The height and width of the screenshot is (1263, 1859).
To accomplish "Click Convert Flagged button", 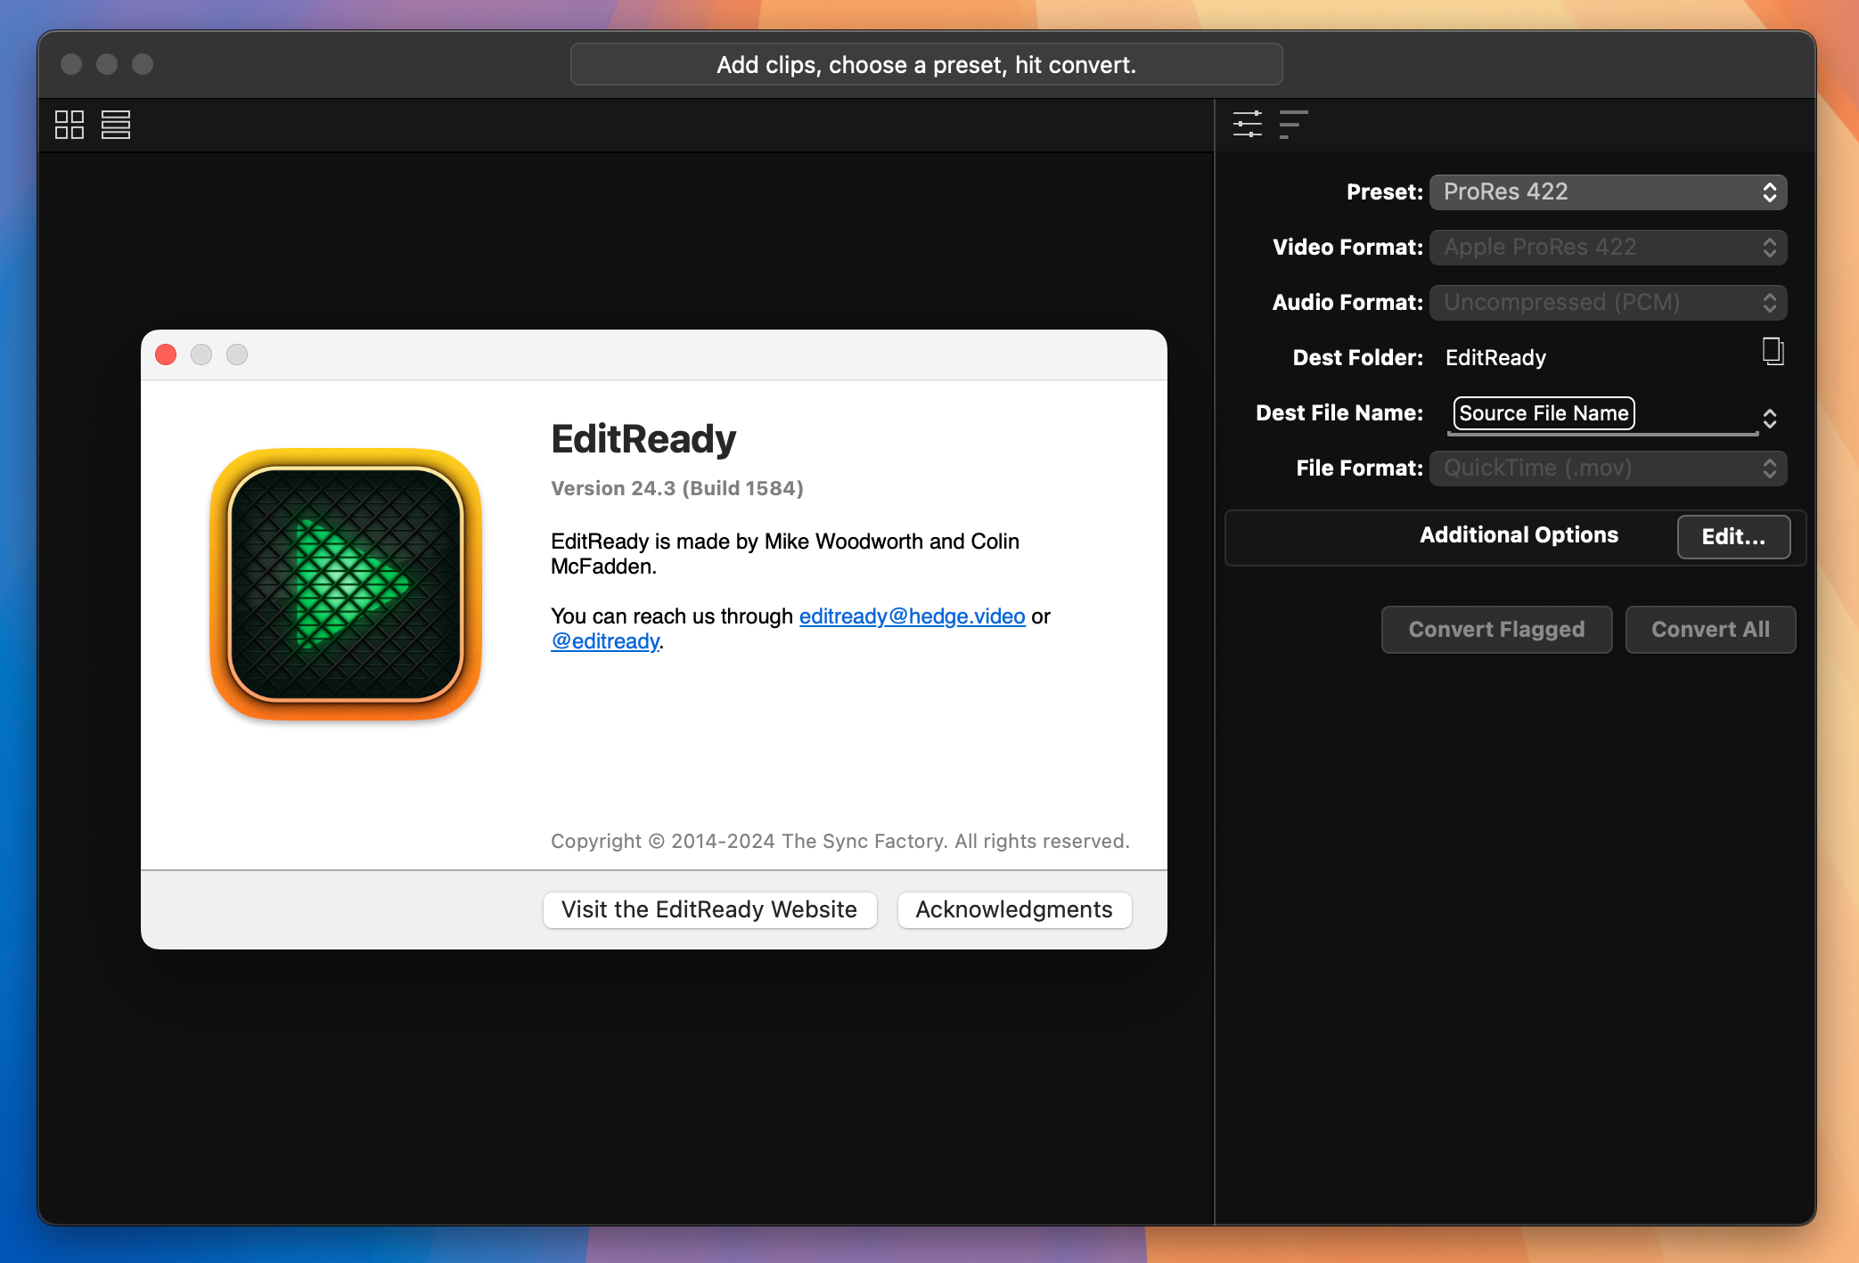I will pos(1496,629).
